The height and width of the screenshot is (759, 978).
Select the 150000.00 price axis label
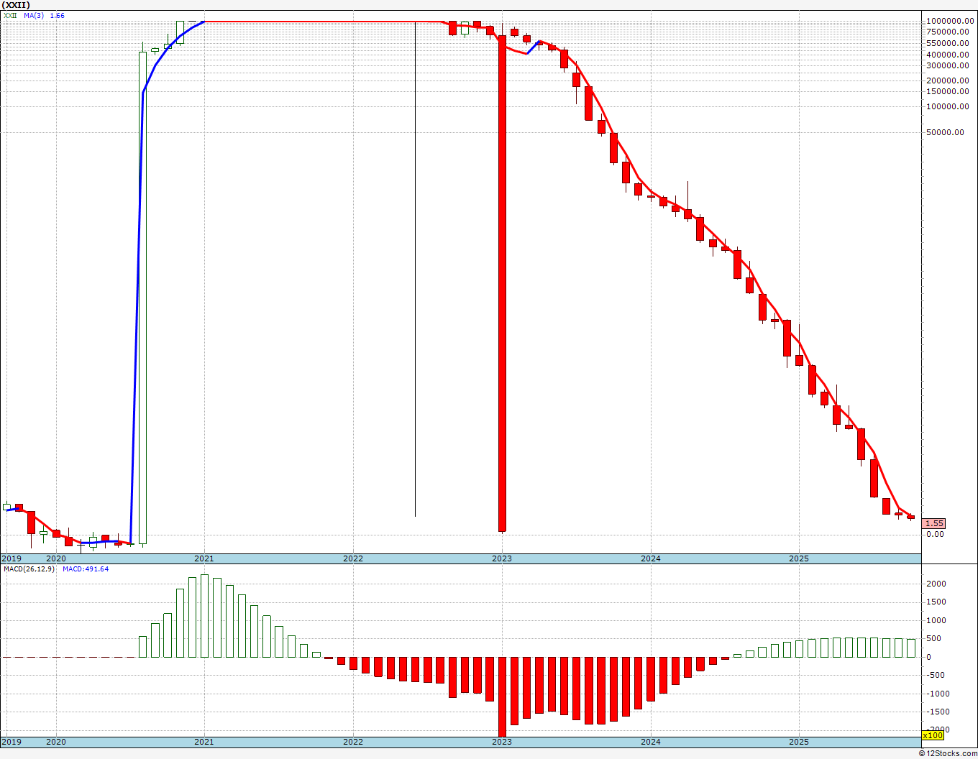pos(946,91)
